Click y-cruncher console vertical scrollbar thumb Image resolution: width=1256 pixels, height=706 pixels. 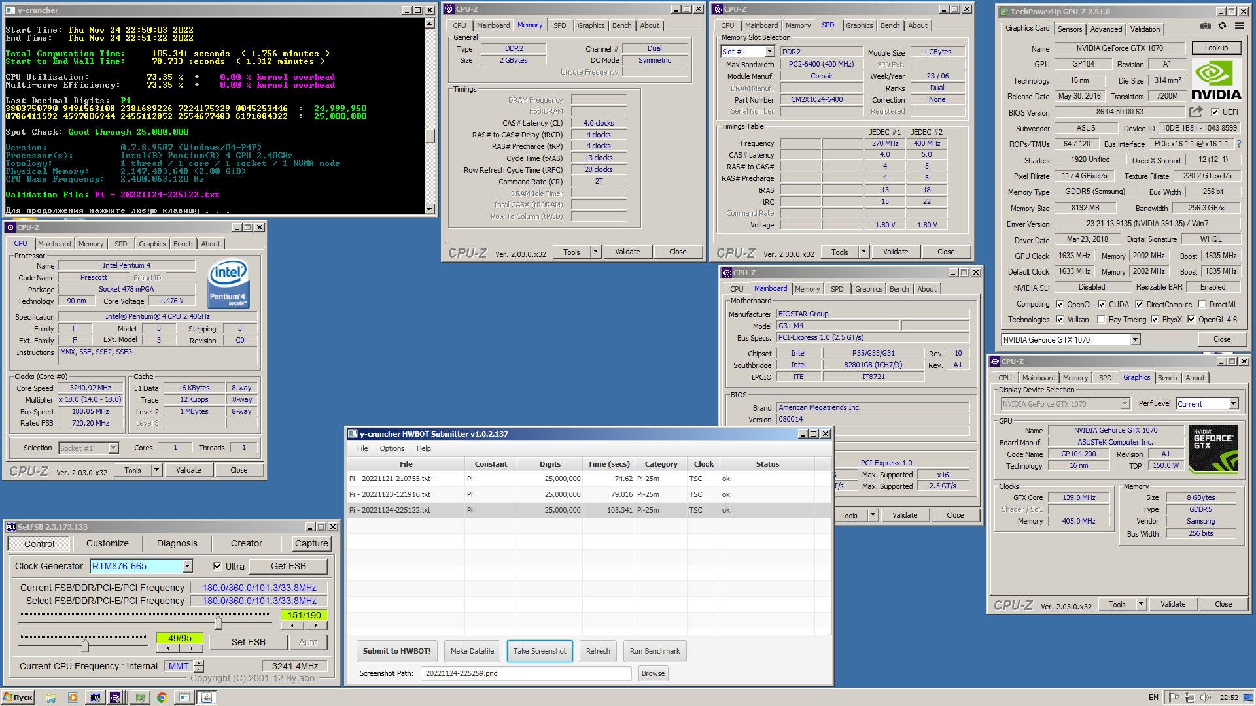click(x=430, y=135)
